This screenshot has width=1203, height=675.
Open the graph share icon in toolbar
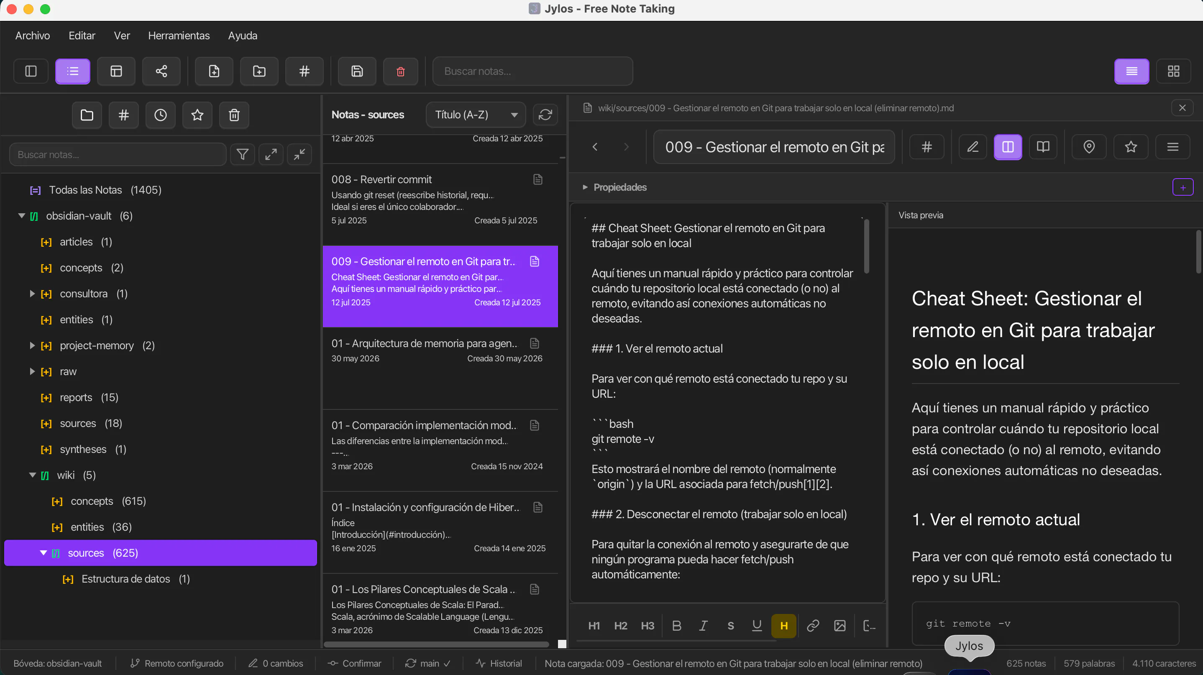pos(161,71)
